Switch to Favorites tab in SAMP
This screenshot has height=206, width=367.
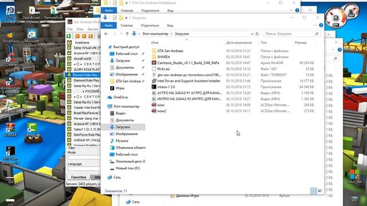pyautogui.click(x=79, y=177)
